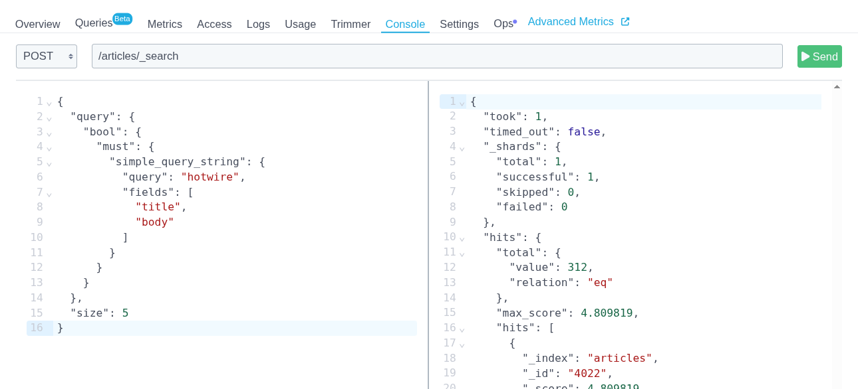The height and width of the screenshot is (389, 858).
Task: Click line number 16 in request gutter
Action: [37, 328]
